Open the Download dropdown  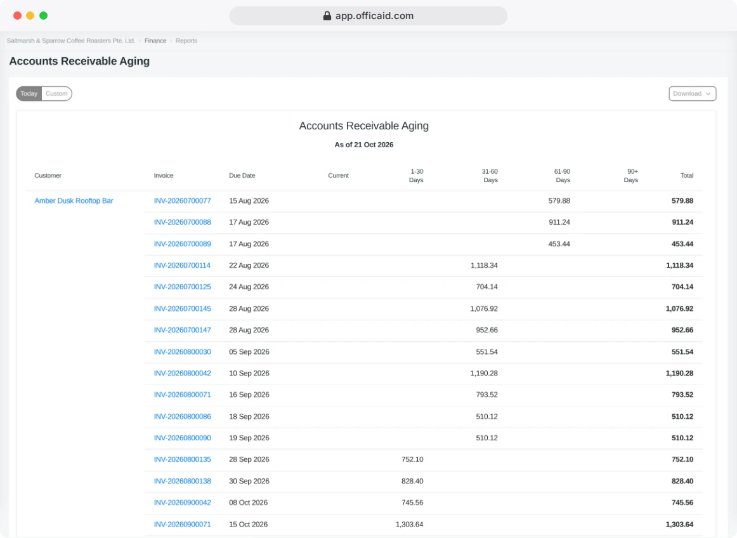(x=693, y=94)
